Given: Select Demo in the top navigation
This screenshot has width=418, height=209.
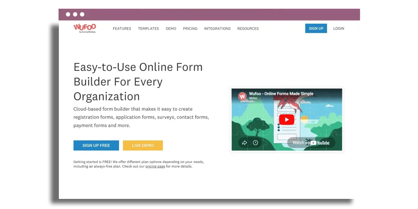Looking at the screenshot, I should pos(171,29).
